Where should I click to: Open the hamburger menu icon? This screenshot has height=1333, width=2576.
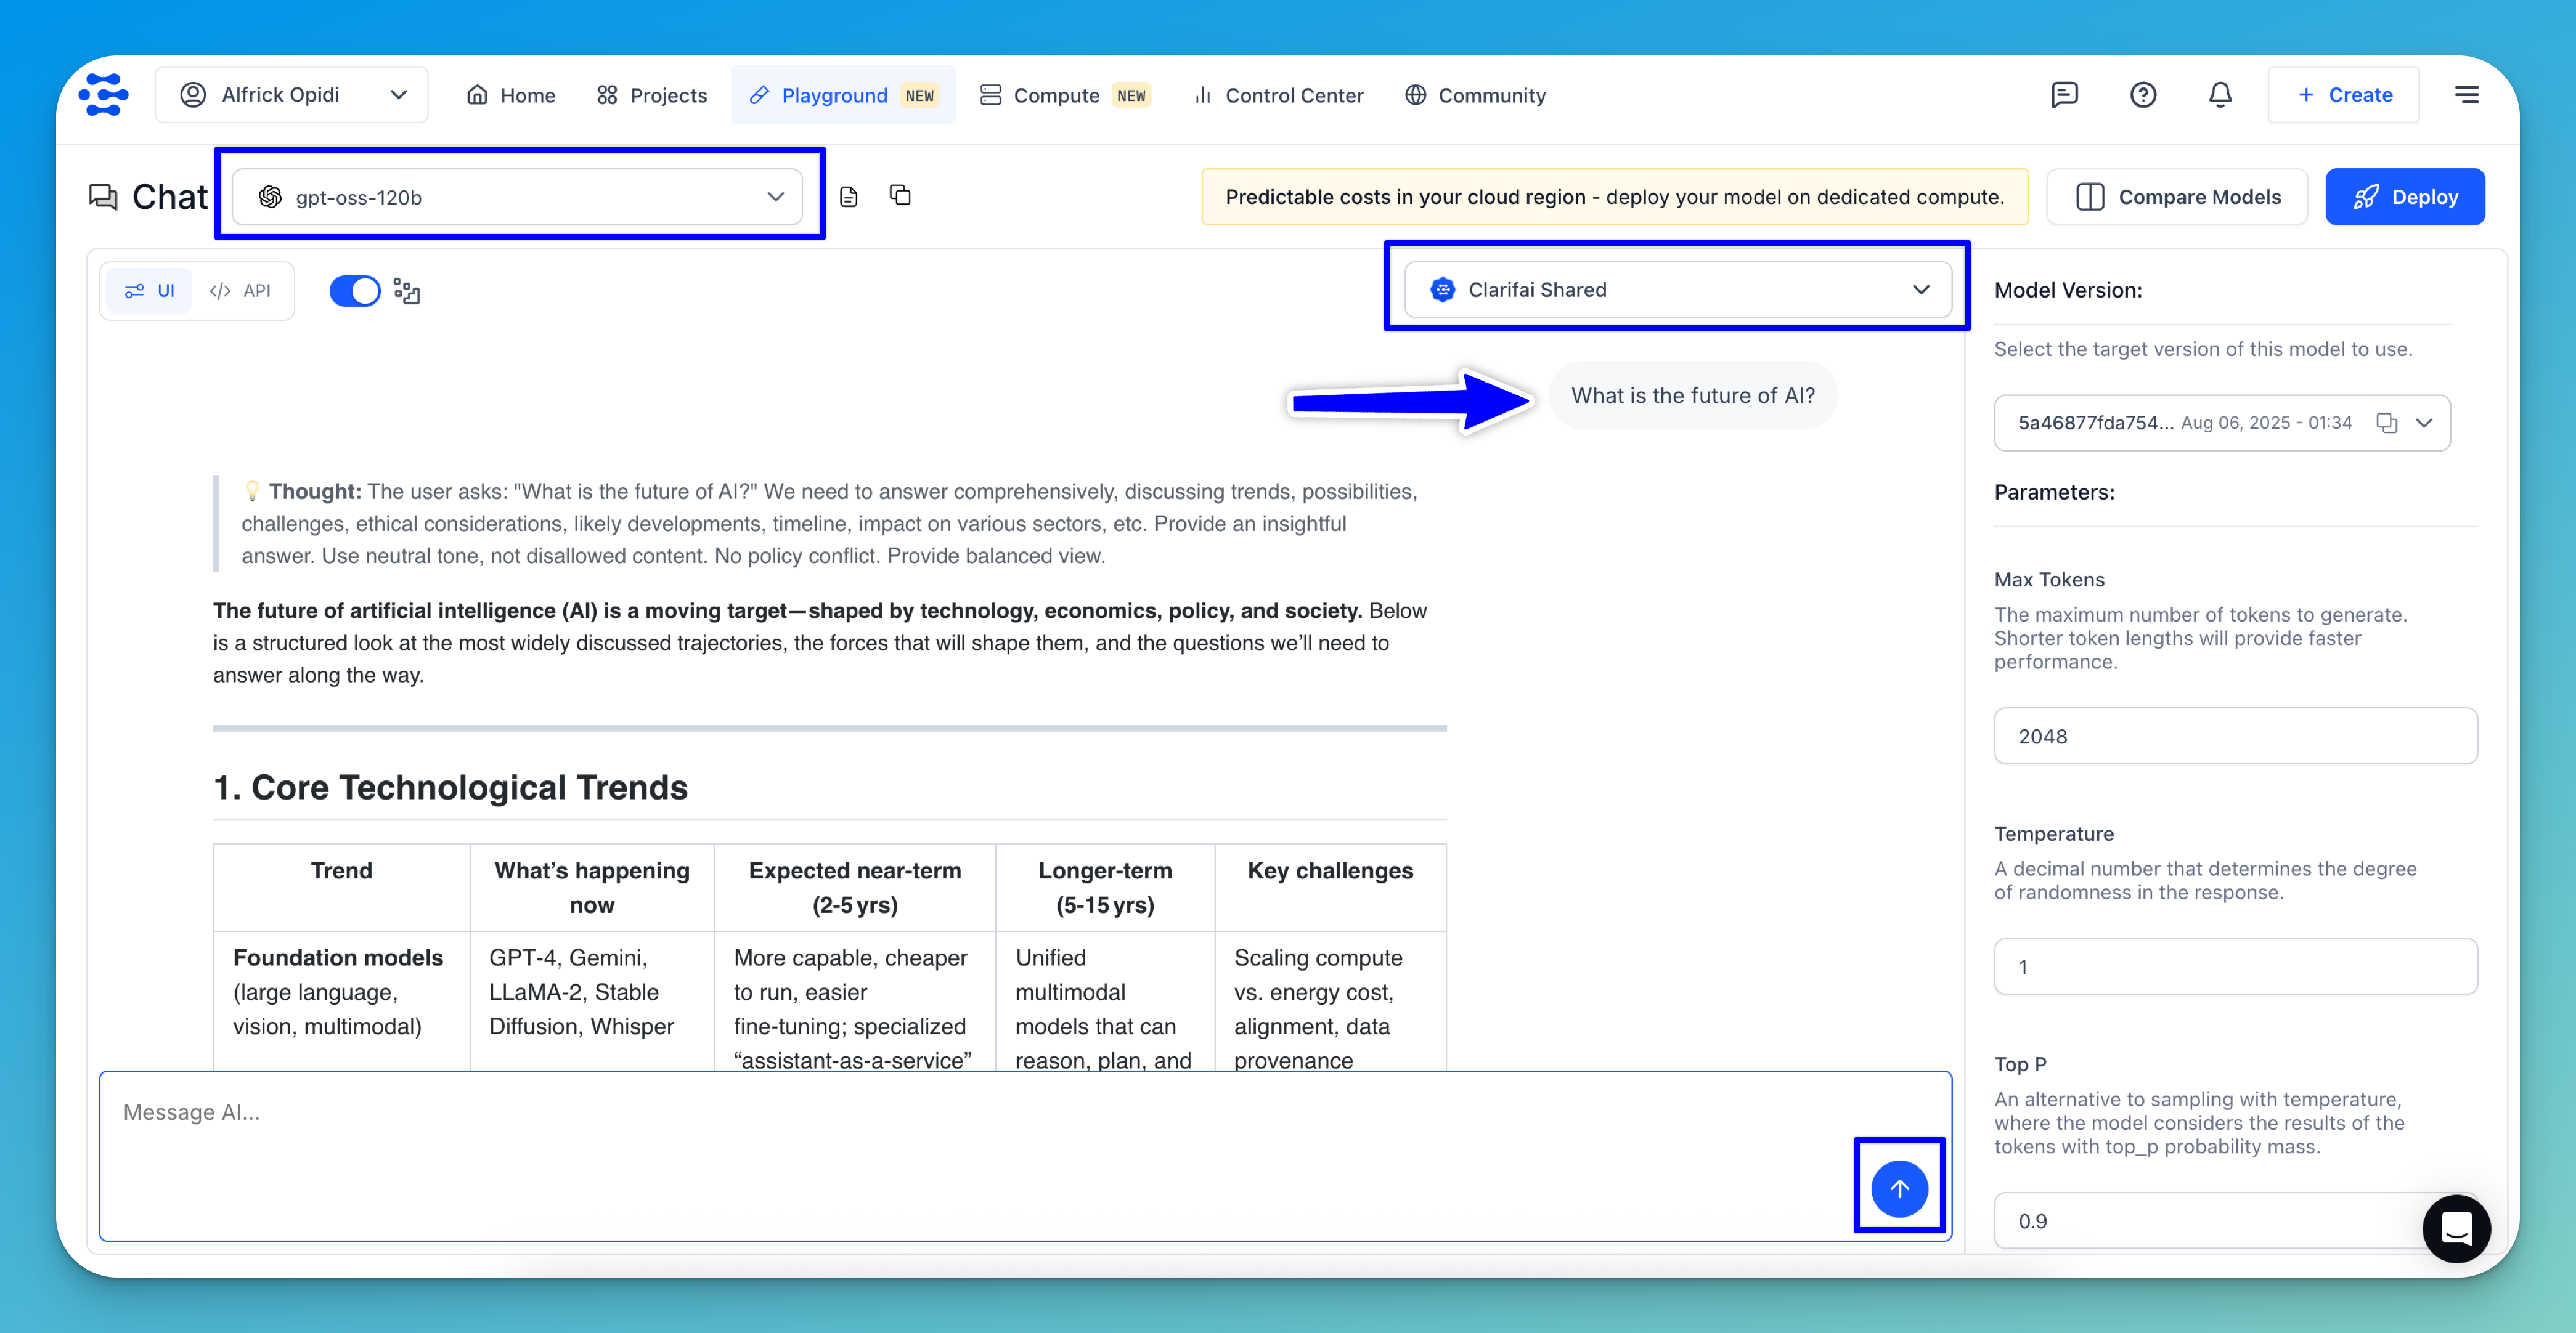point(2466,95)
